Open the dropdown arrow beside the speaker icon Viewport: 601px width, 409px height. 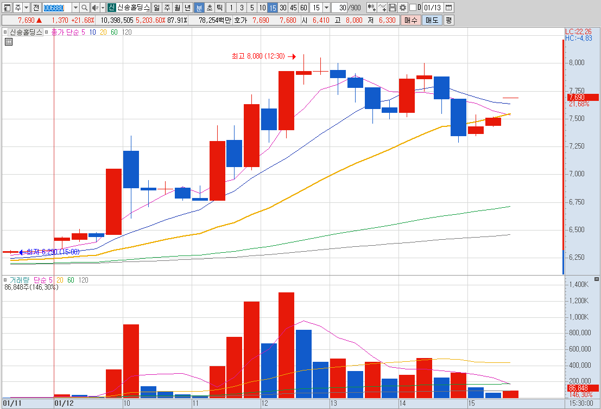coord(103,8)
